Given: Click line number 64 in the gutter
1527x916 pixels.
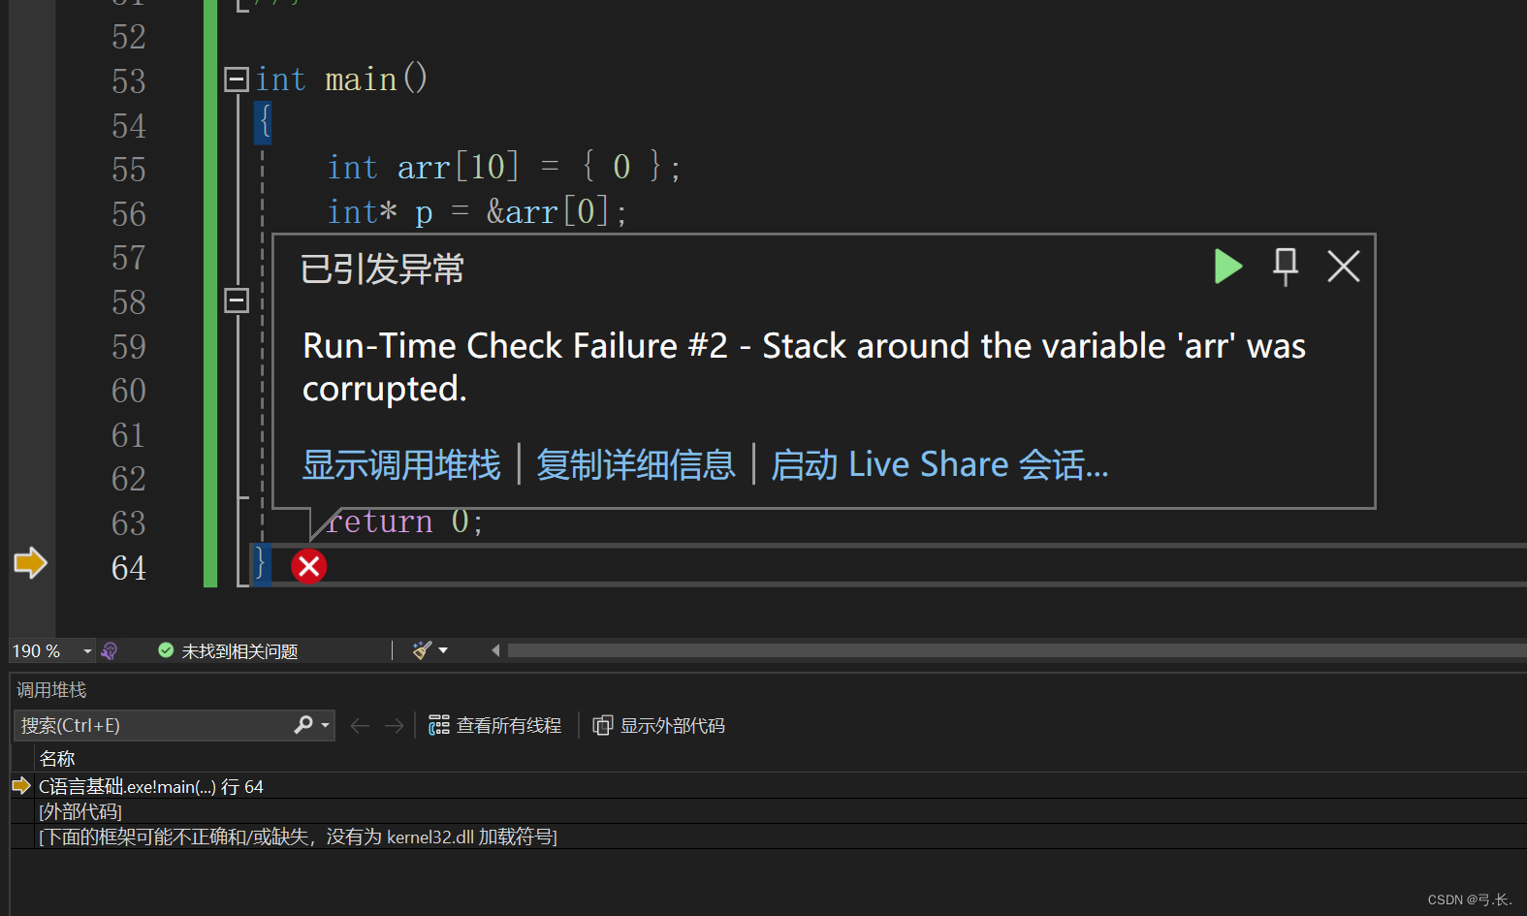Looking at the screenshot, I should [129, 567].
